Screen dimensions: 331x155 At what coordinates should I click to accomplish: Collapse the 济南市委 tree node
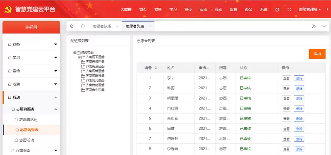[74, 52]
